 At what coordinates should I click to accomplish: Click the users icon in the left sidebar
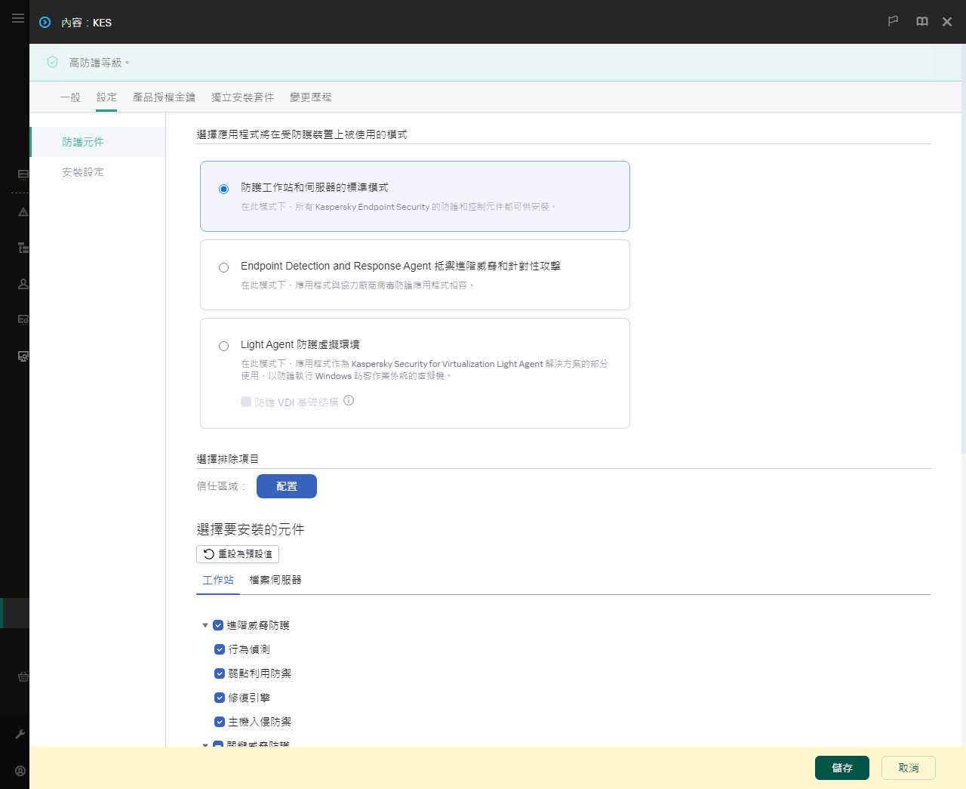click(x=22, y=283)
